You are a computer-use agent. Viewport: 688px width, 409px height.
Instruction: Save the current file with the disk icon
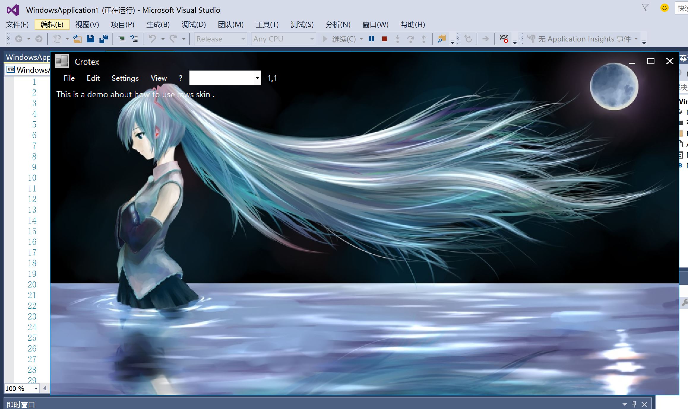click(x=91, y=39)
